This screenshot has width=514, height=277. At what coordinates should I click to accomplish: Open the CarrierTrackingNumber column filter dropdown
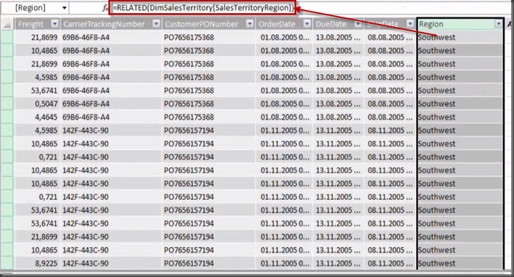point(157,23)
